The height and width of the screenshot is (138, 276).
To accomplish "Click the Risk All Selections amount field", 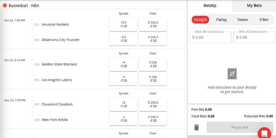I will pos(210,37).
